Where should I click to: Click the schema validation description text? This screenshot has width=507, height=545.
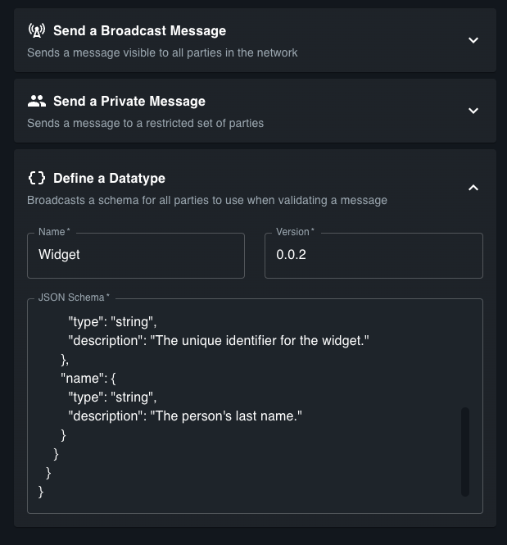[206, 200]
